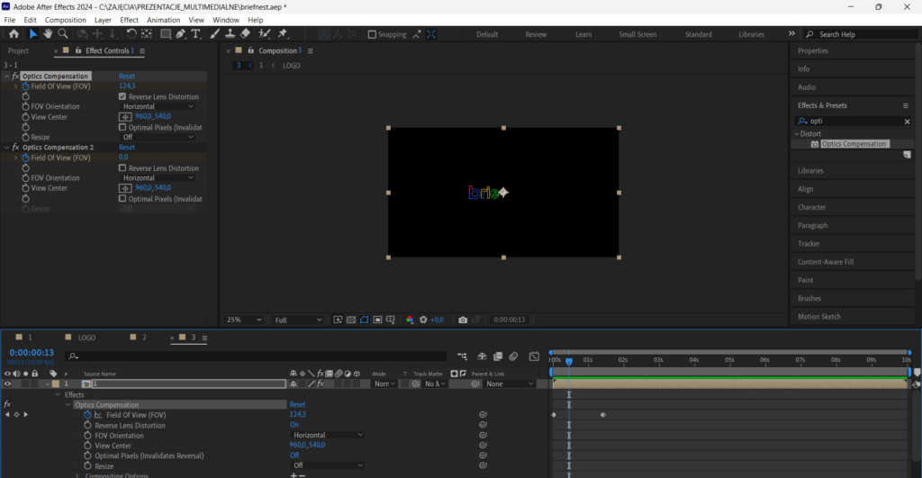
Task: Toggle Field Of View stopwatch in timeline
Action: (x=87, y=414)
